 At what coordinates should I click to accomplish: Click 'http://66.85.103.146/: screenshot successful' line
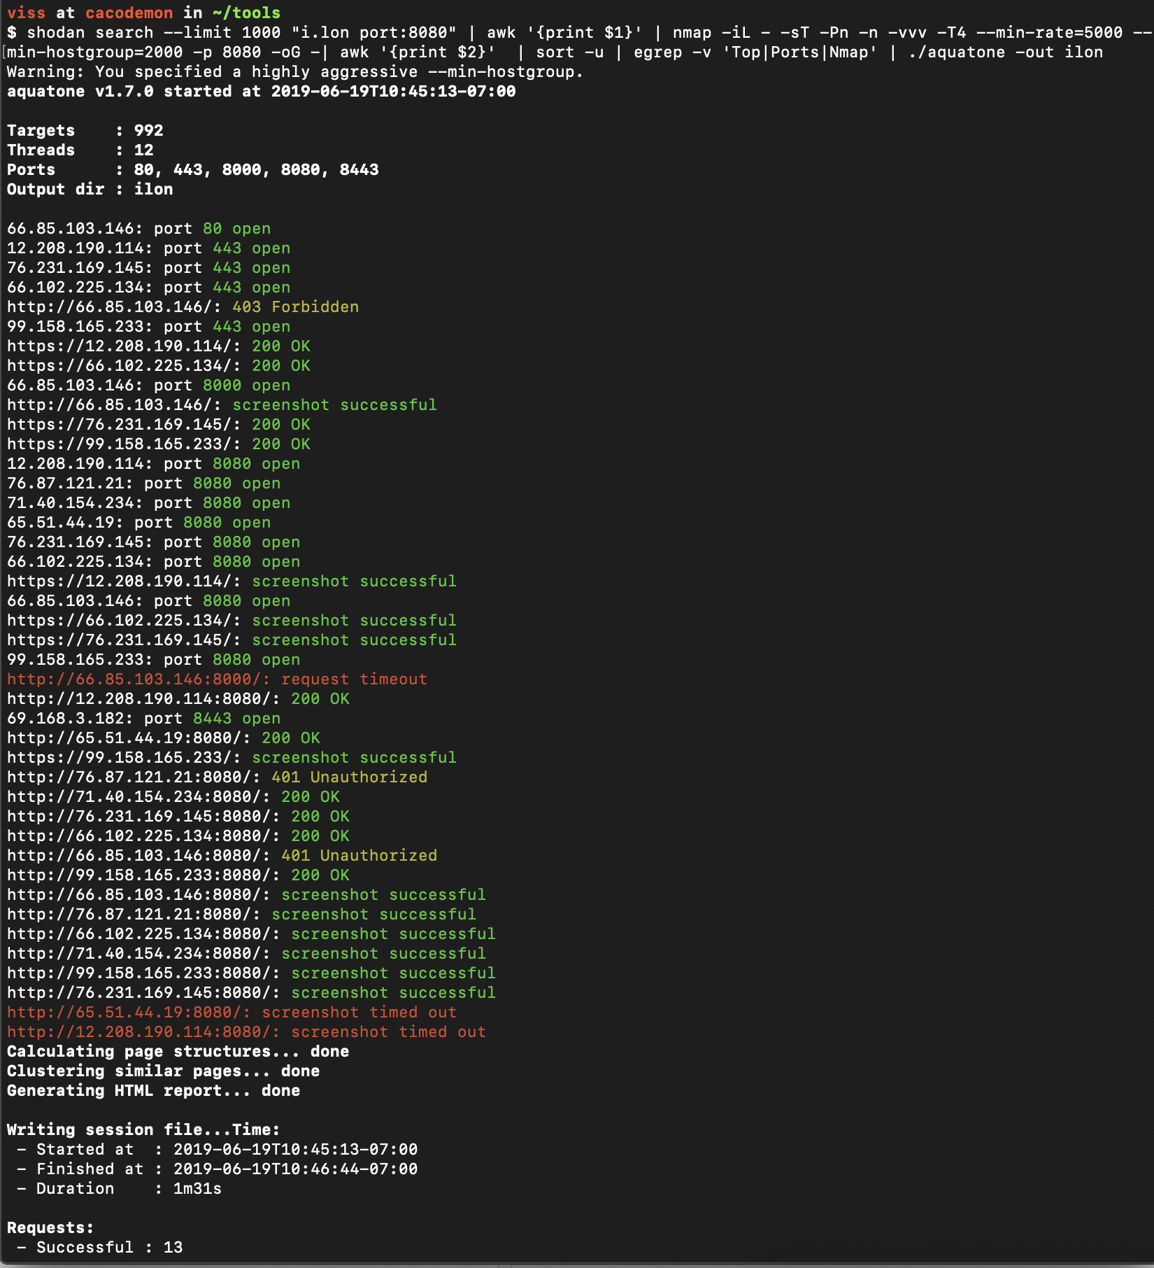222,404
